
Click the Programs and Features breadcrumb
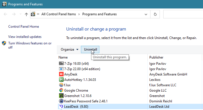(99, 14)
